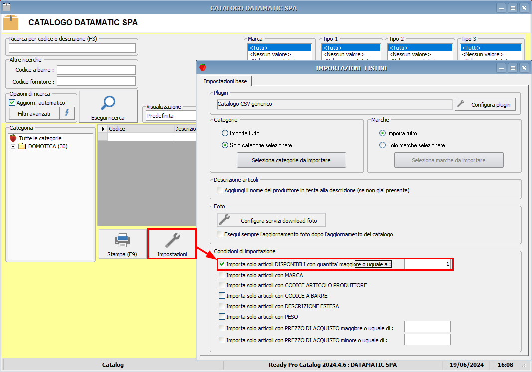Image resolution: width=532 pixels, height=372 pixels.
Task: Click the Configura plugin wrench button
Action: pos(485,105)
